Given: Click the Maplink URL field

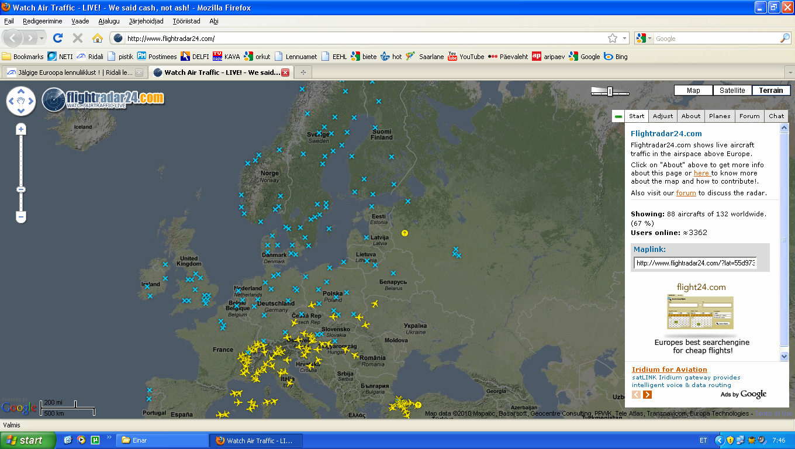Looking at the screenshot, I should [x=695, y=263].
